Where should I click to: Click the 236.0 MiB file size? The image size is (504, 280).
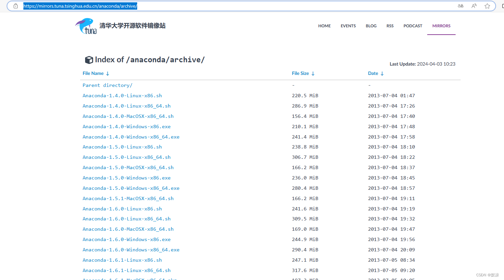(x=305, y=178)
